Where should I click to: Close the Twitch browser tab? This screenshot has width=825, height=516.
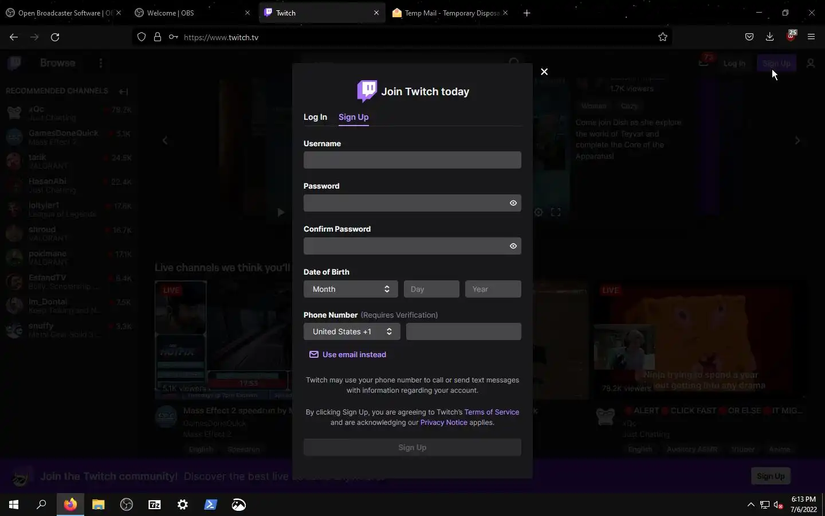[x=376, y=13]
